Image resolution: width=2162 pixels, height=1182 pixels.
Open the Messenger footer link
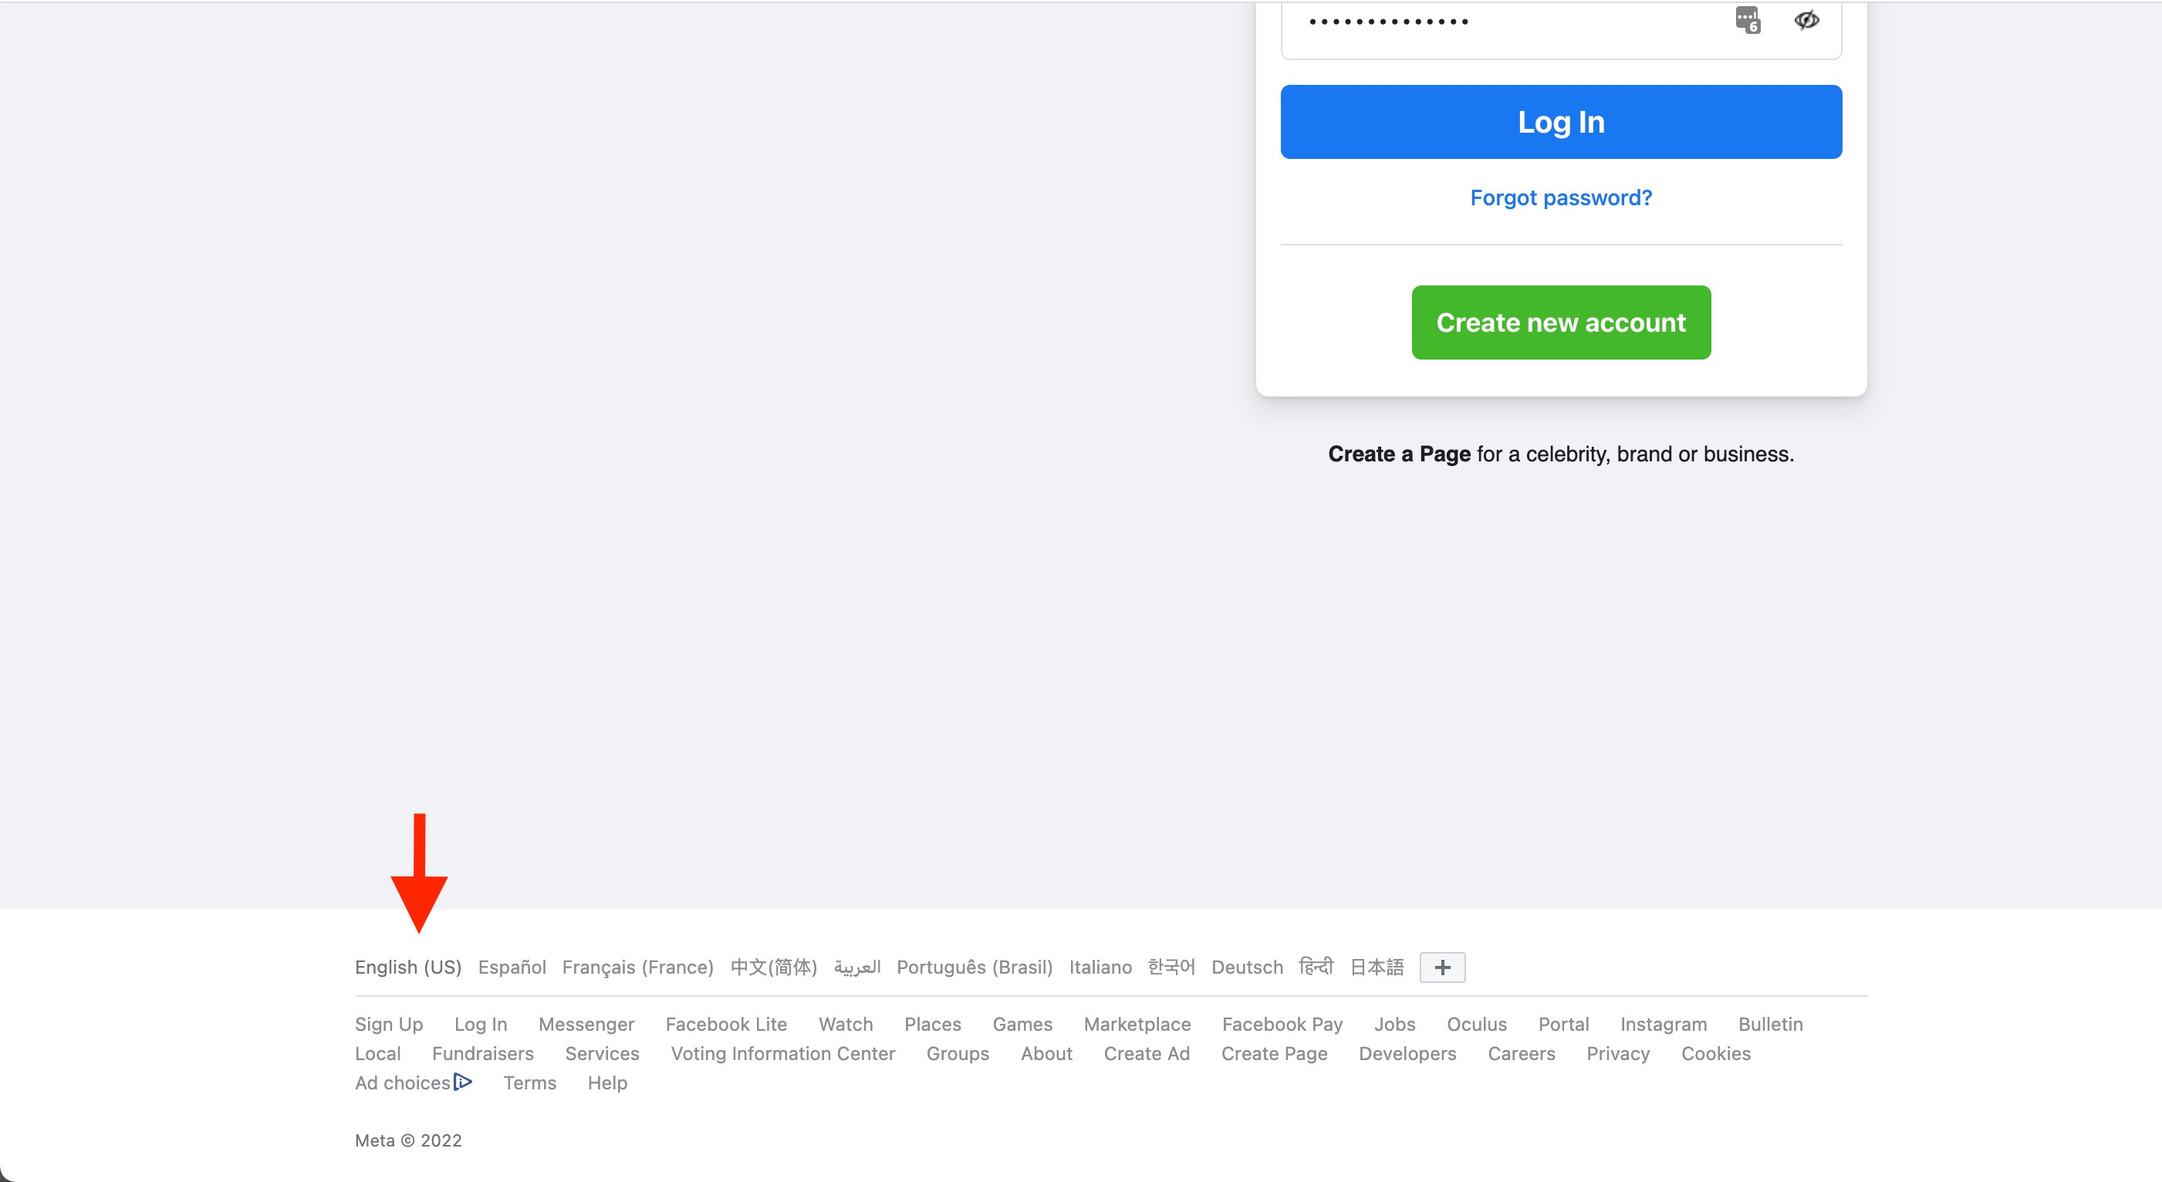[586, 1024]
